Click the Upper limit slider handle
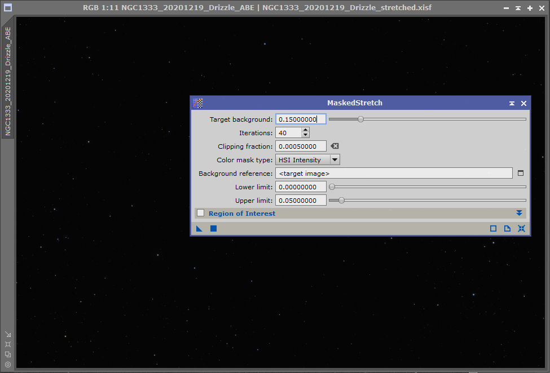 point(341,201)
